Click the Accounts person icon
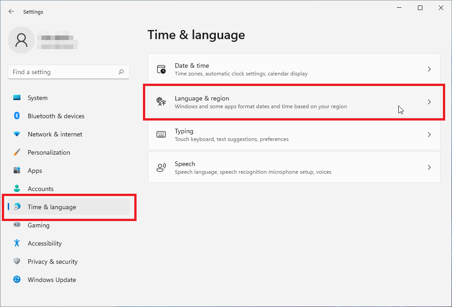 pos(17,188)
